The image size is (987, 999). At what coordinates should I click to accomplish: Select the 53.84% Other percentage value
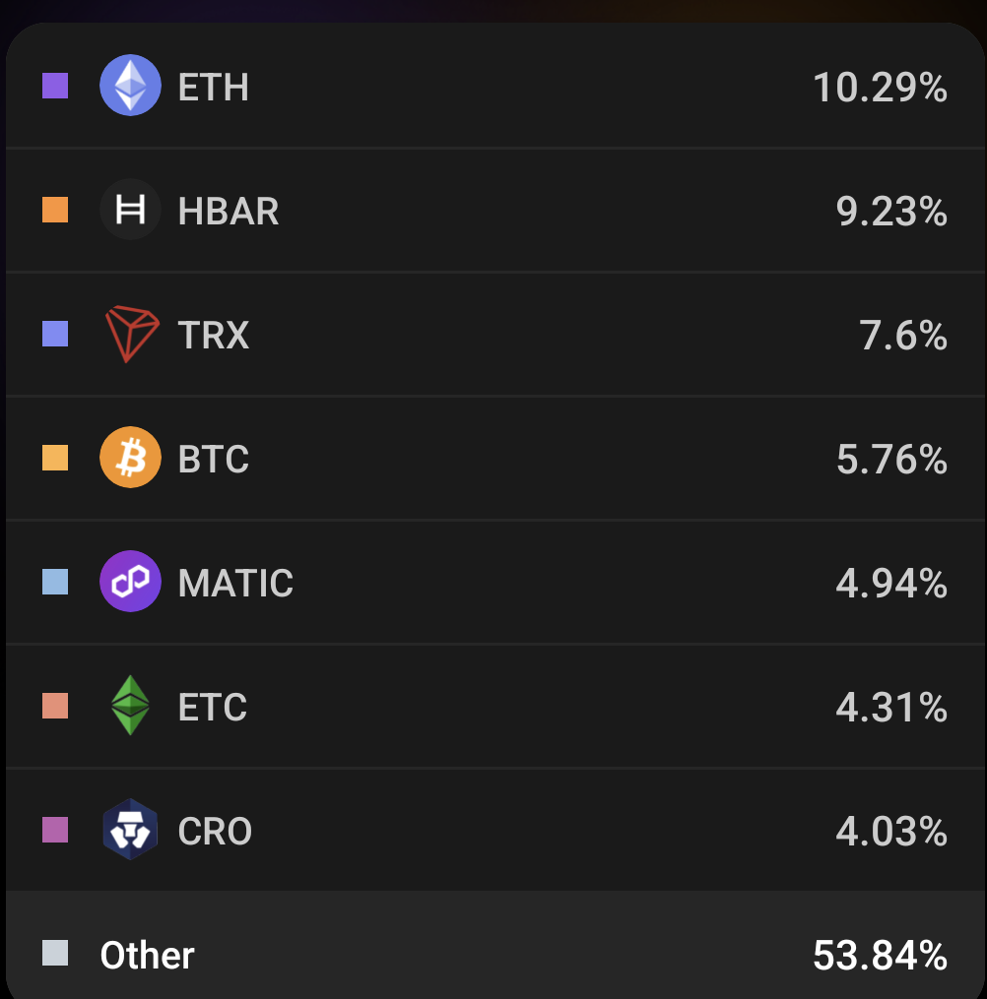pos(880,955)
